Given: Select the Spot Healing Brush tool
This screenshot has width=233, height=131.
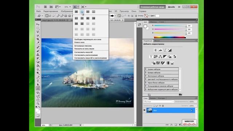Looking at the screenshot, I should coord(38,47).
